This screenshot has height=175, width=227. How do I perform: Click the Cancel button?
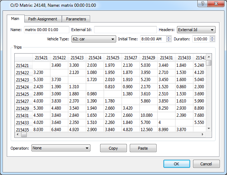coord(206,164)
